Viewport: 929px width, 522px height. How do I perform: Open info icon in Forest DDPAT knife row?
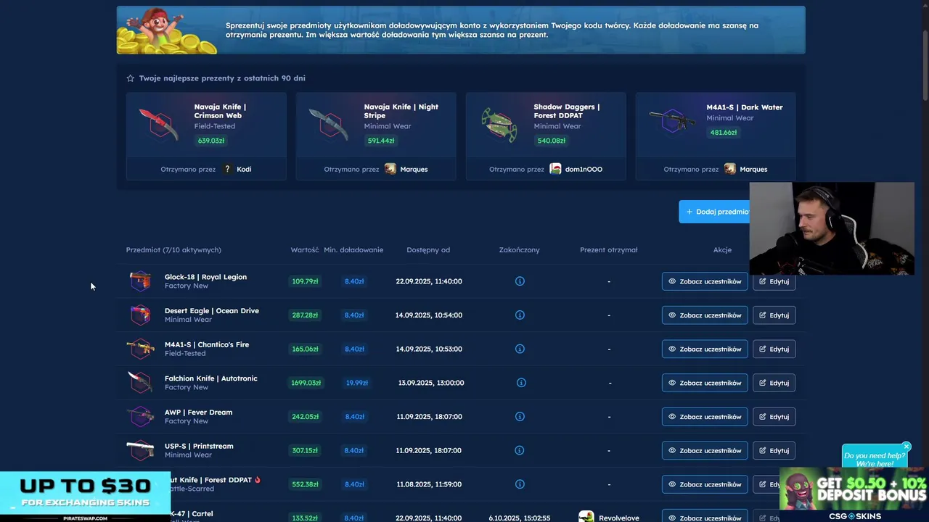coord(520,484)
